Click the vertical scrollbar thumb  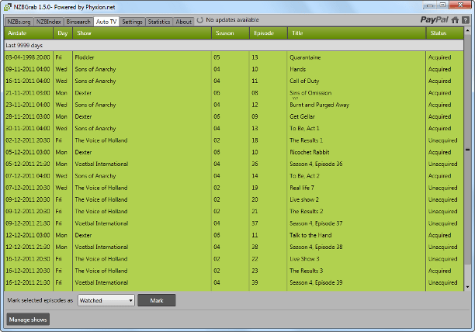[x=467, y=150]
